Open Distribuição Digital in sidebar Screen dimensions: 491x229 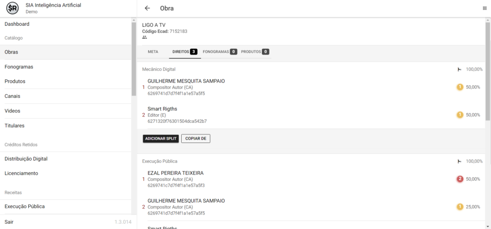26,159
